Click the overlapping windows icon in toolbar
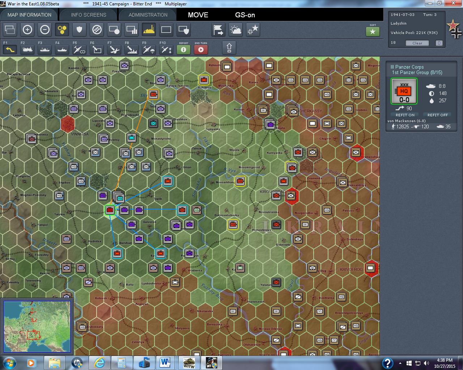The image size is (463, 370). click(10, 30)
